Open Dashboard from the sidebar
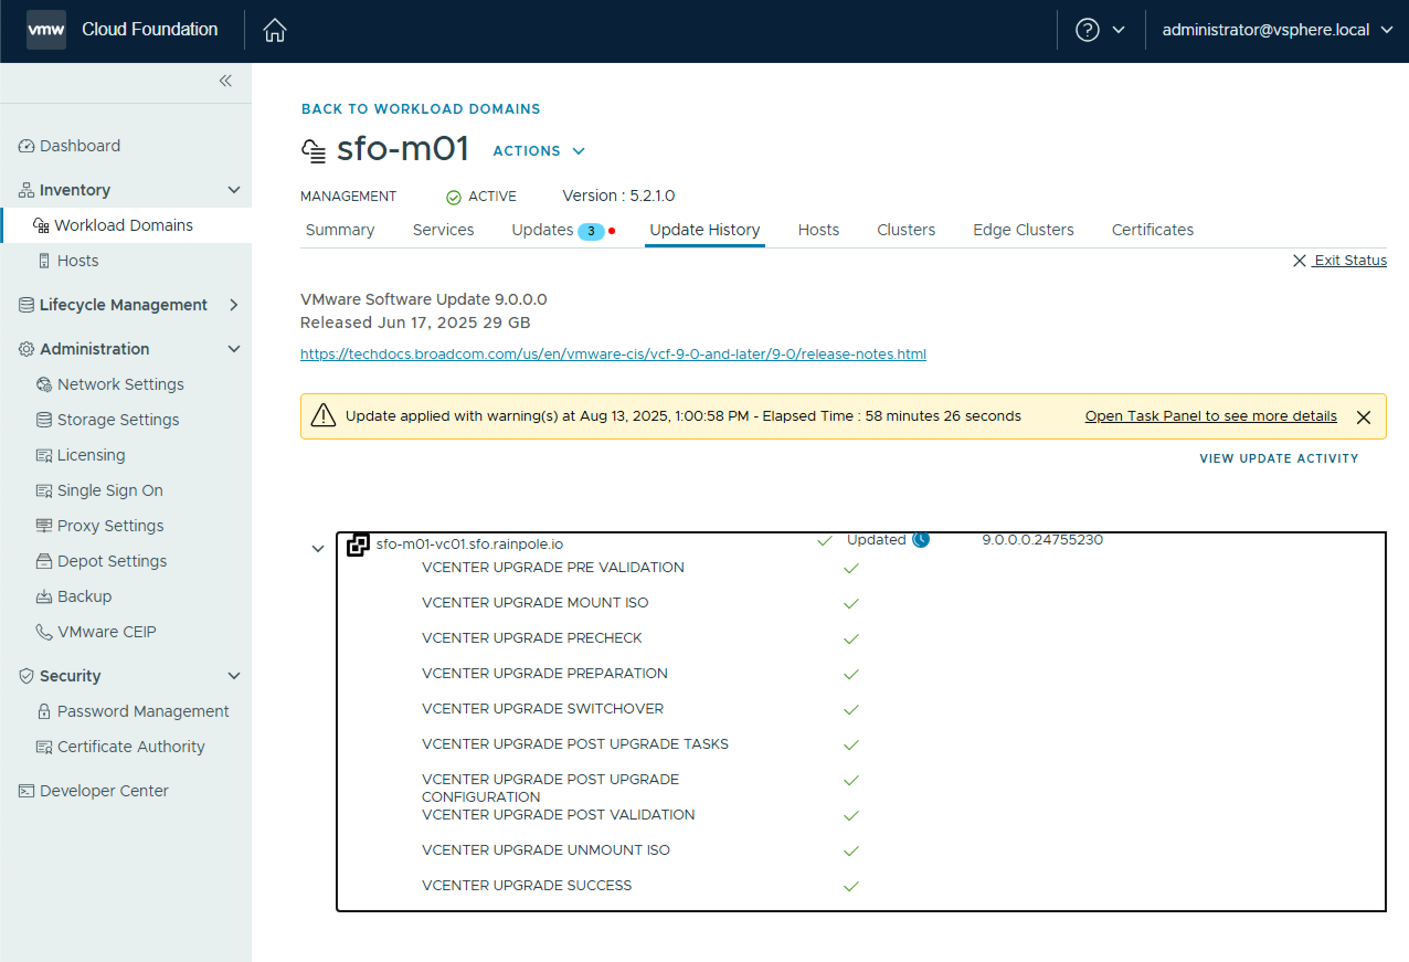Image resolution: width=1409 pixels, height=962 pixels. [x=80, y=146]
